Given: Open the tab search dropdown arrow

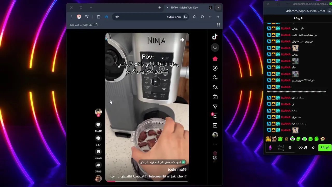Looking at the screenshot, I should [218, 8].
